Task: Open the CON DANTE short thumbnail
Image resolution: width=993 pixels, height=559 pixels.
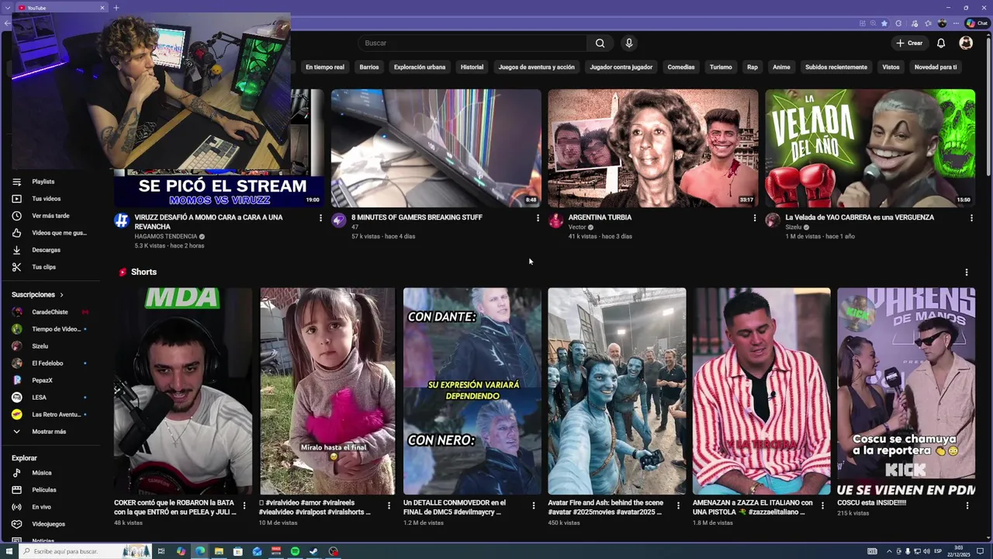Action: [x=472, y=391]
